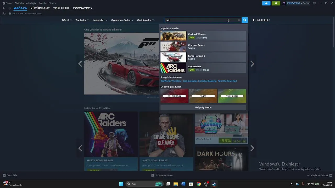Screen dimensions: 335x188
Task: Expand the Özel Kısımlar dropdown
Action: pyautogui.click(x=146, y=20)
